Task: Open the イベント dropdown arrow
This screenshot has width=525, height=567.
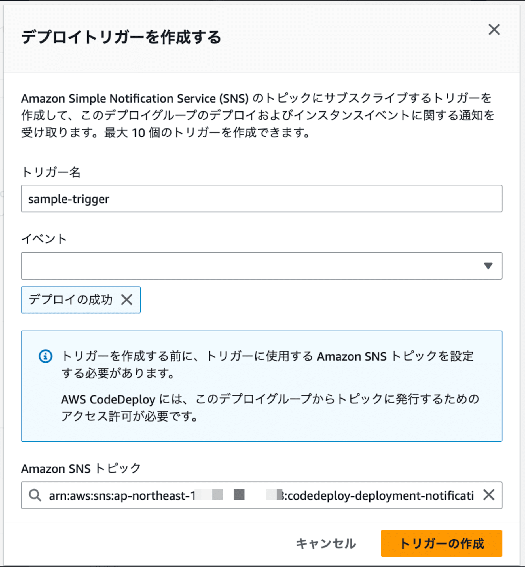Action: (x=488, y=266)
